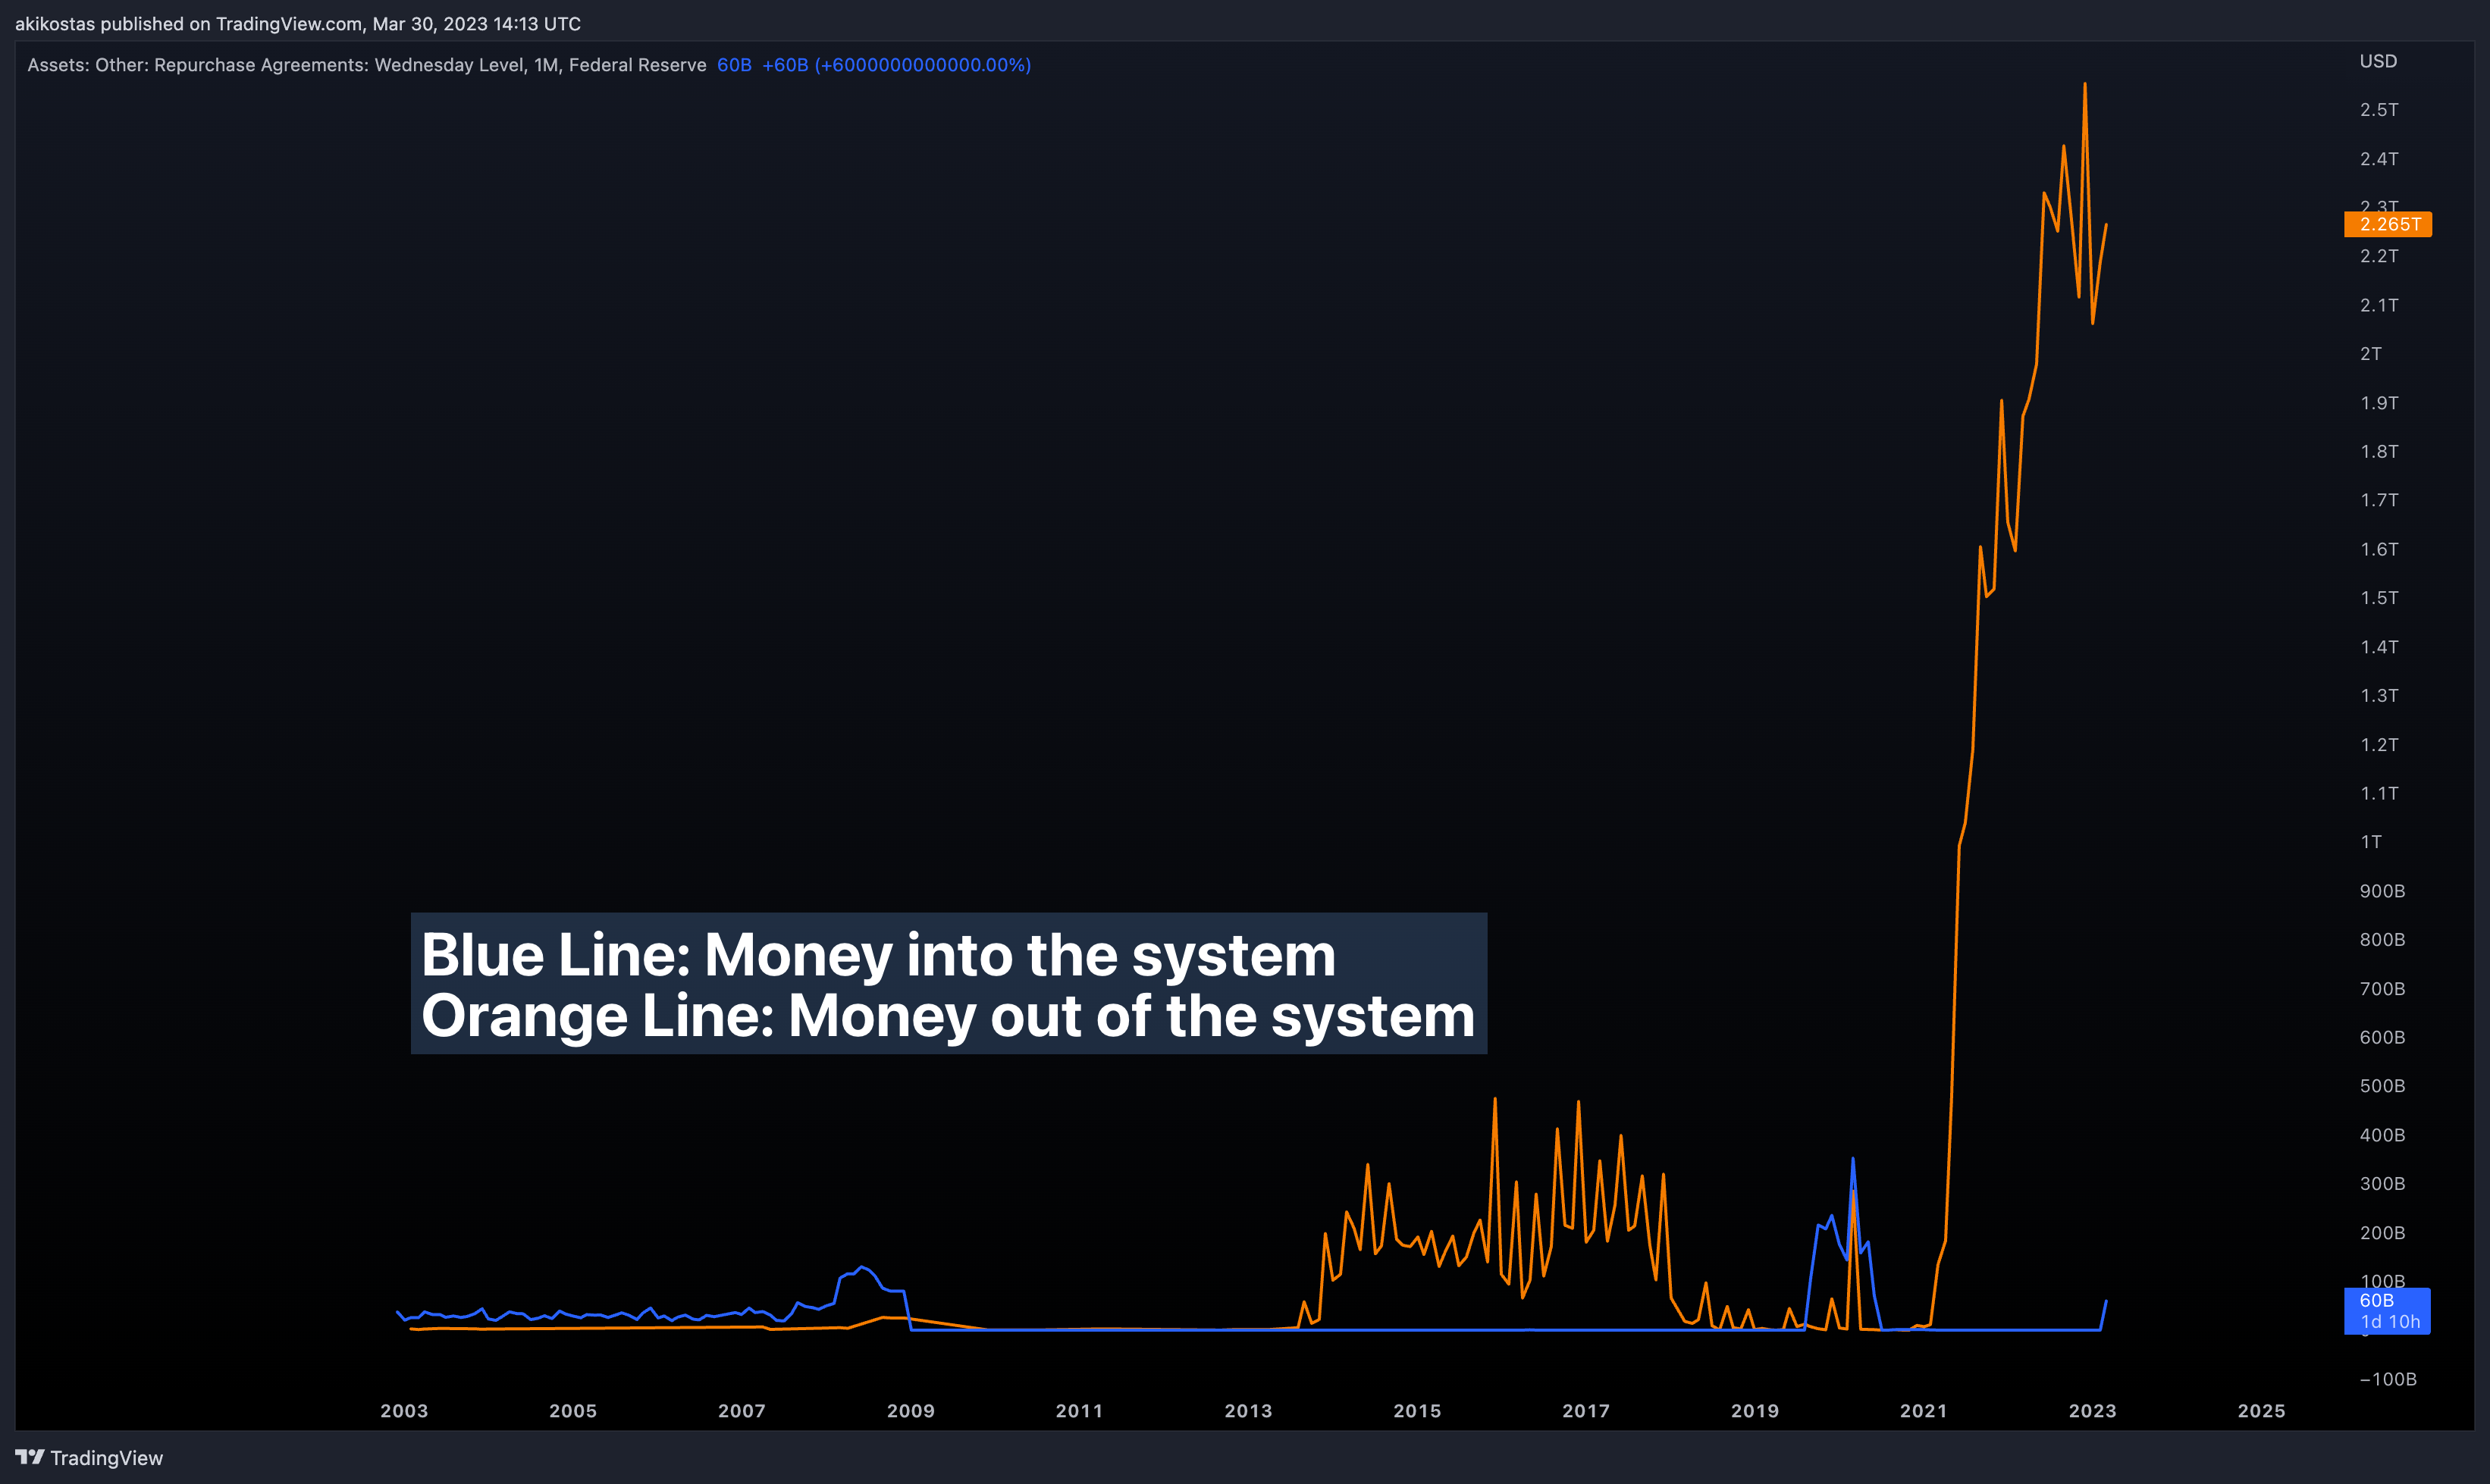Click the 500B price axis label
The height and width of the screenshot is (1484, 2490).
[2382, 1086]
